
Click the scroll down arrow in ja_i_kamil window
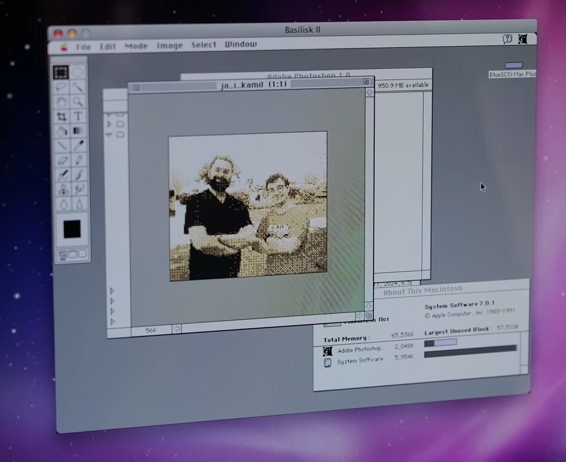(368, 307)
